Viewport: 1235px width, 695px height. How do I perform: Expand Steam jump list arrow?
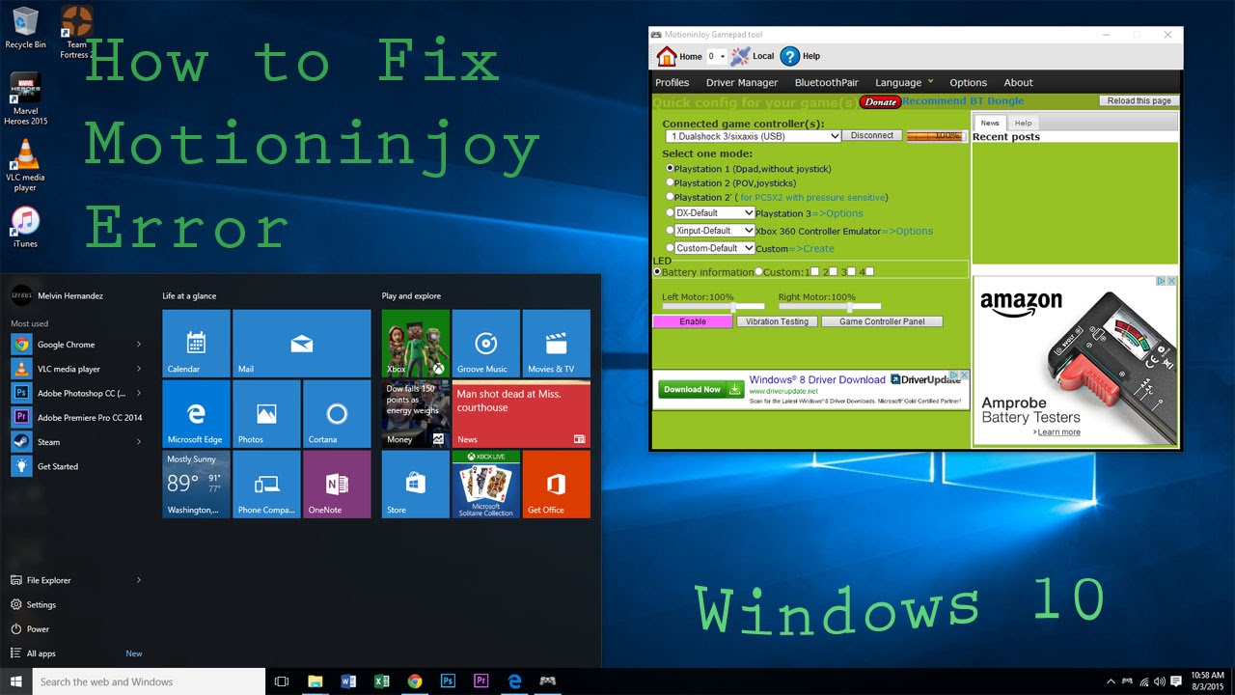point(139,442)
